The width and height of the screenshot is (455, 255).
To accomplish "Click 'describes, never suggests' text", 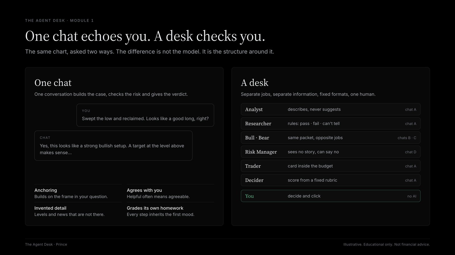I will tap(314, 109).
